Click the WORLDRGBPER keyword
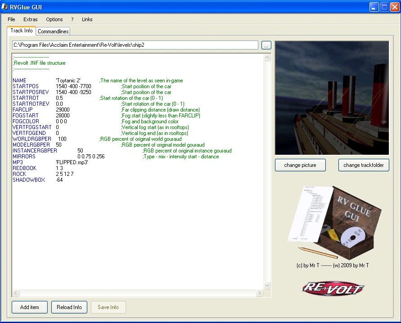The image size is (401, 323). (x=32, y=139)
